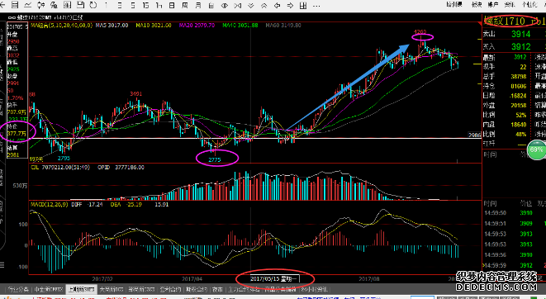Click the double down chevron icon
This screenshot has width=546, height=299.
251,6
